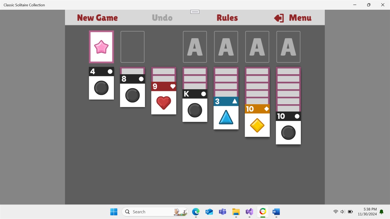Open the Windows Search box
This screenshot has width=390, height=219.
155,211
